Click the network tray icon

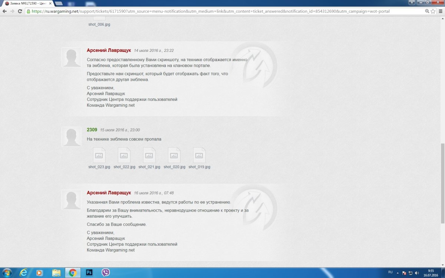(411, 273)
